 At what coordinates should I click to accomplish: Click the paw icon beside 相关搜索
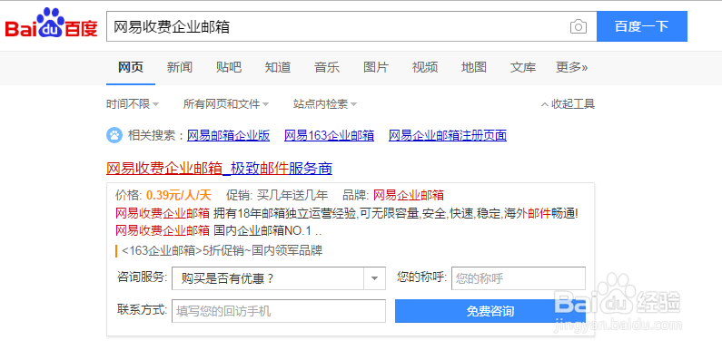pyautogui.click(x=114, y=135)
